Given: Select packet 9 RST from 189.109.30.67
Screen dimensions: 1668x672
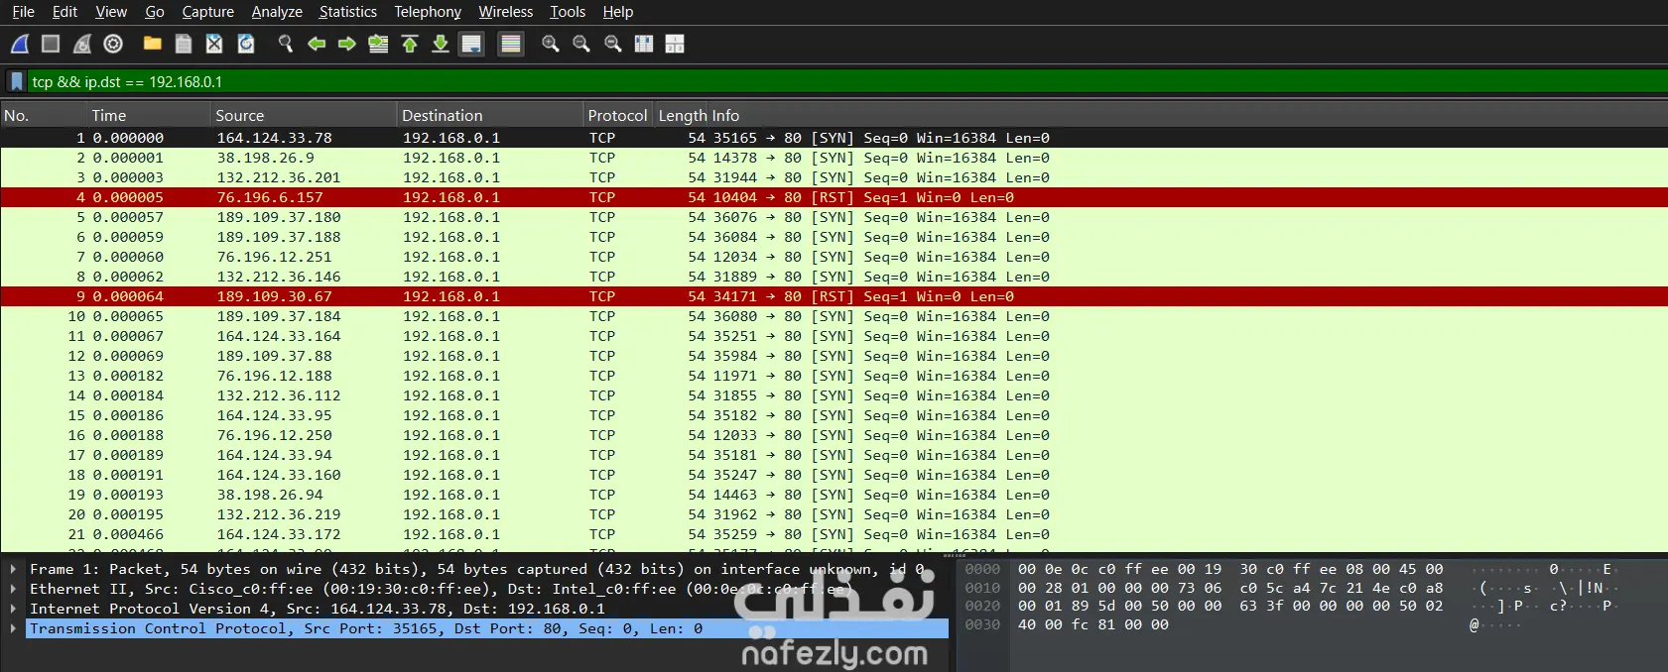Looking at the screenshot, I should (834, 296).
